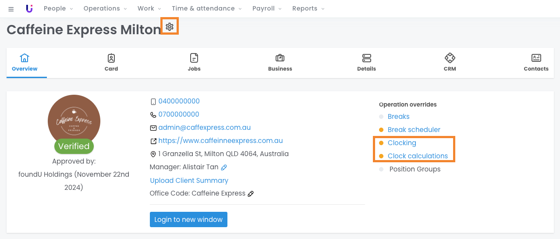Click the Card tab icon

111,58
